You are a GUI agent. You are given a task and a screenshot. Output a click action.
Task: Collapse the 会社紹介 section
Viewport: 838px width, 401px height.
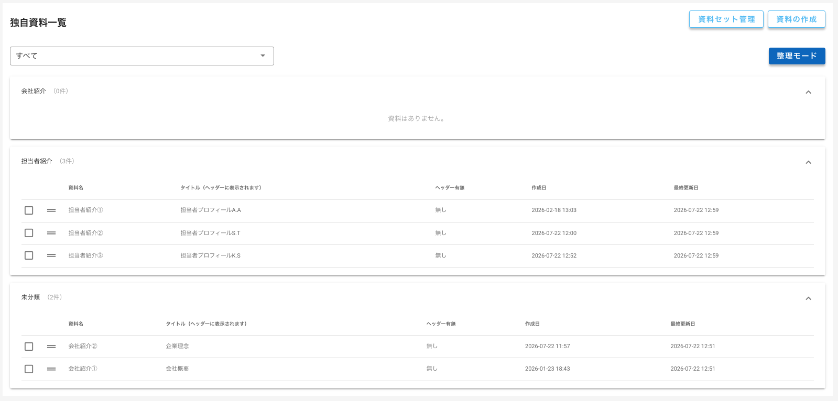808,92
